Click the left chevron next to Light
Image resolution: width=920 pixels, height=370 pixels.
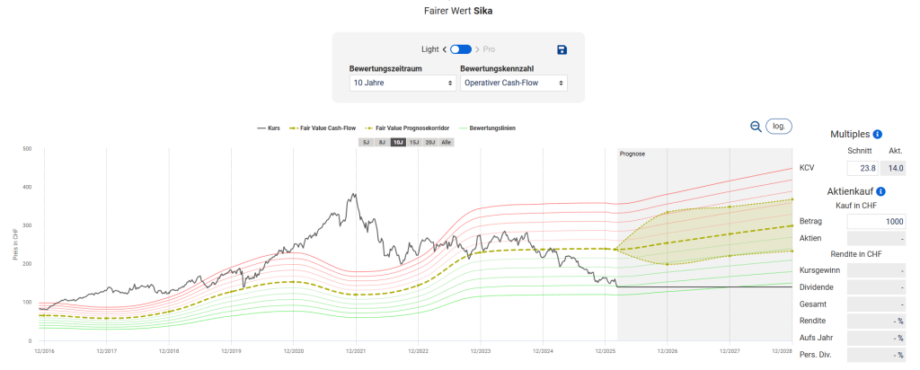pyautogui.click(x=445, y=49)
